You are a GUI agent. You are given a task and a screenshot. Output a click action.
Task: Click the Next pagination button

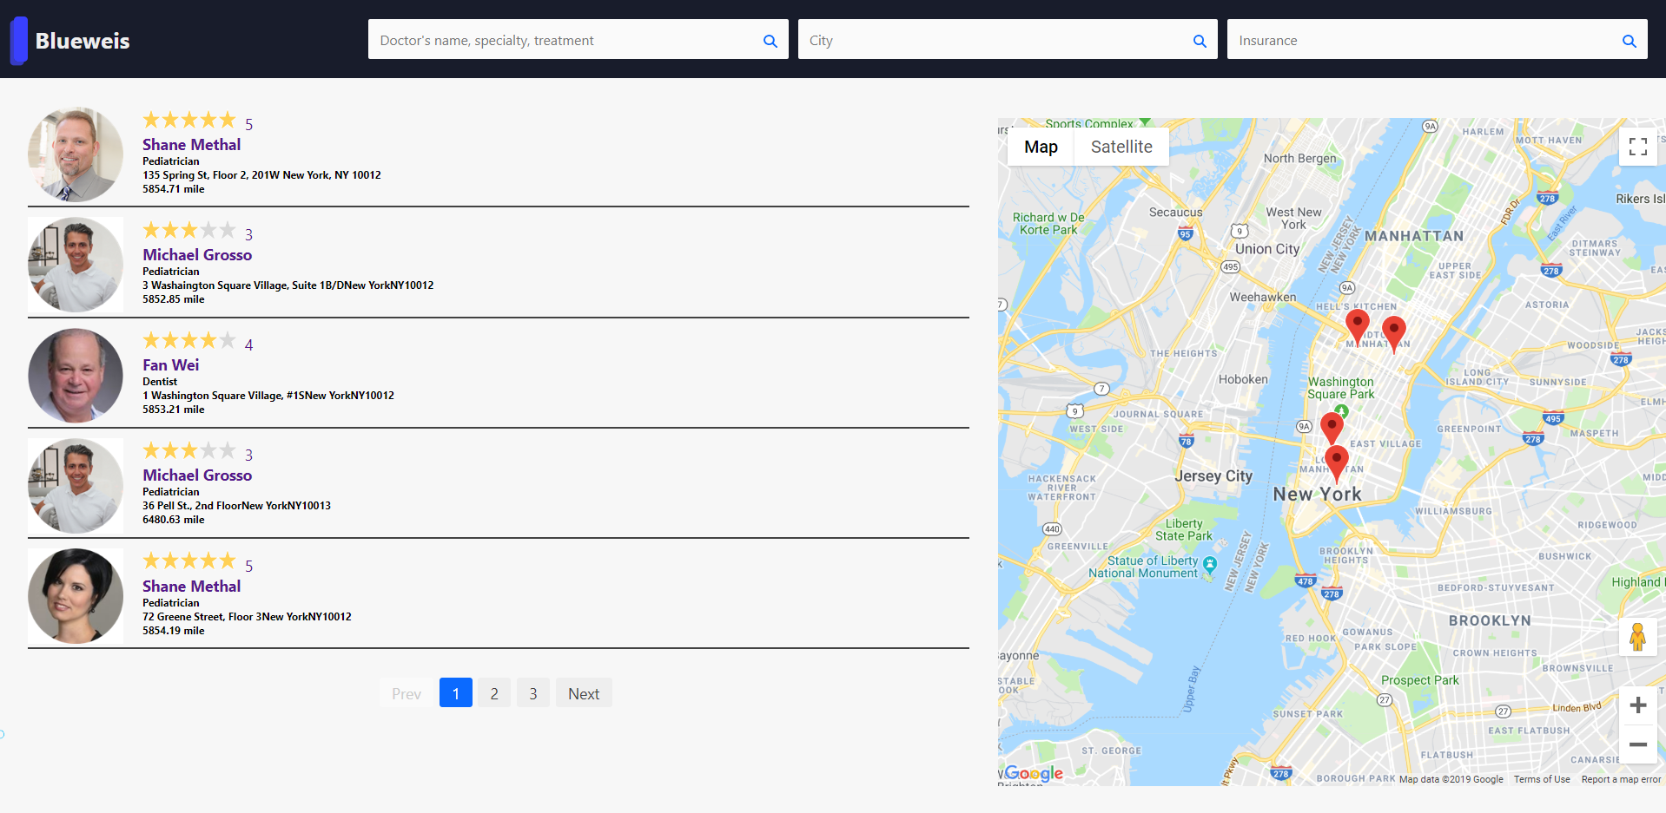pyautogui.click(x=584, y=693)
